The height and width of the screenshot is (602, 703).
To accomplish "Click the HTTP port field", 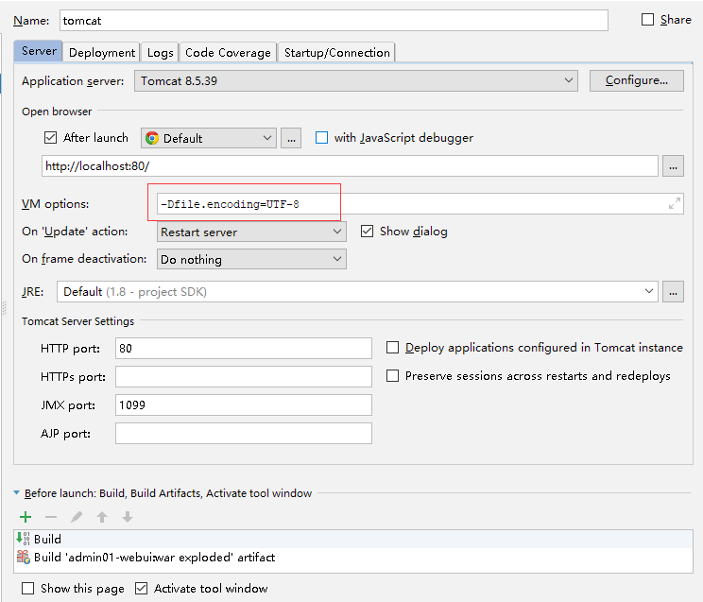I will click(244, 348).
